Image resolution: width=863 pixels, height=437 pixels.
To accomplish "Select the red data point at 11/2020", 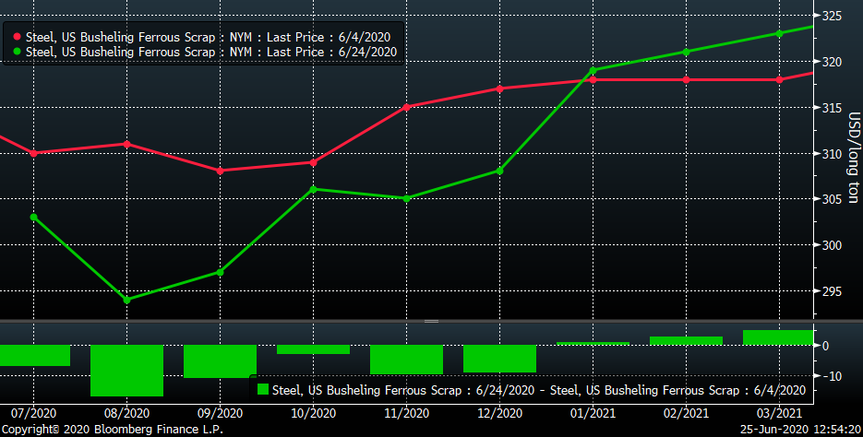I will 406,107.
